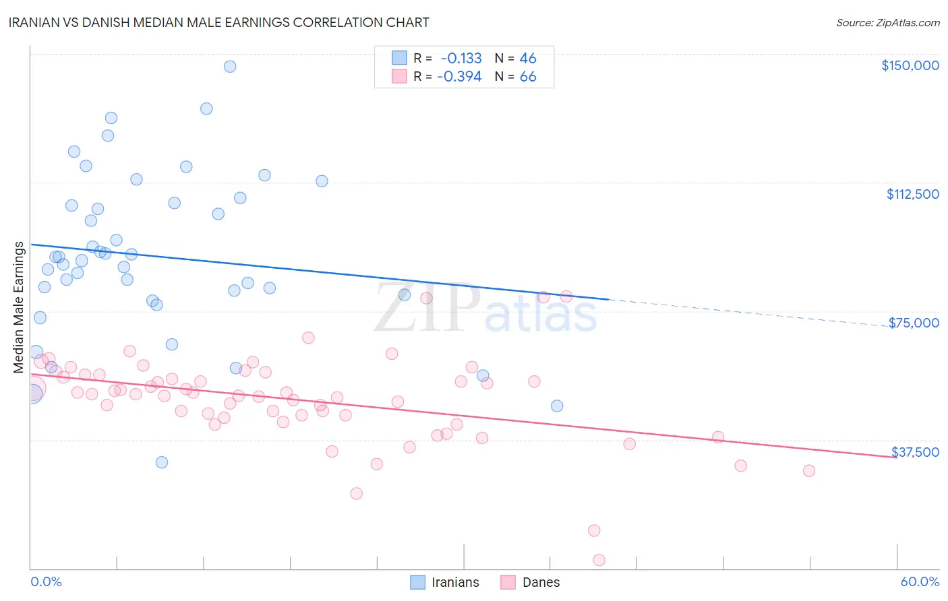
Task: Click the highest blue data point near $150,000
Action: click(x=230, y=66)
